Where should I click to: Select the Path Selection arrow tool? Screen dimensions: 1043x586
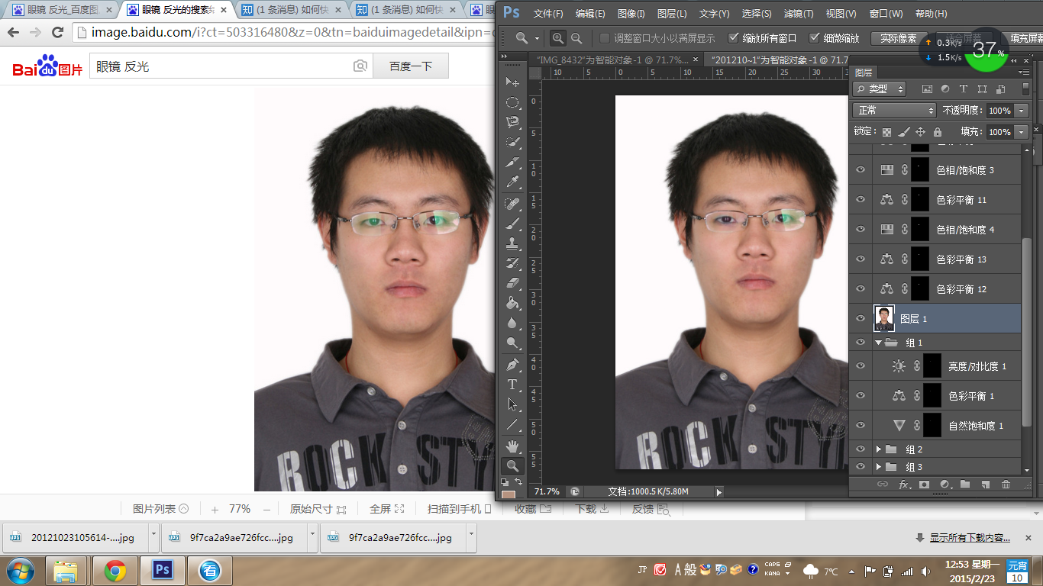coord(512,404)
